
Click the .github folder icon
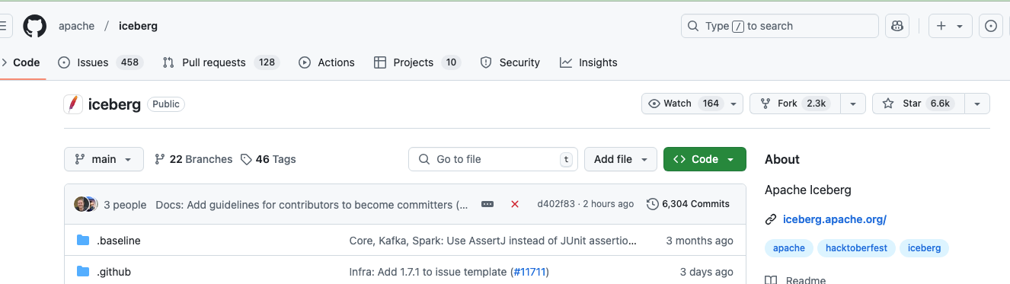point(83,272)
